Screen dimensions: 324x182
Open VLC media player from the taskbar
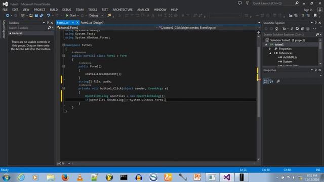pyautogui.click(x=80, y=177)
